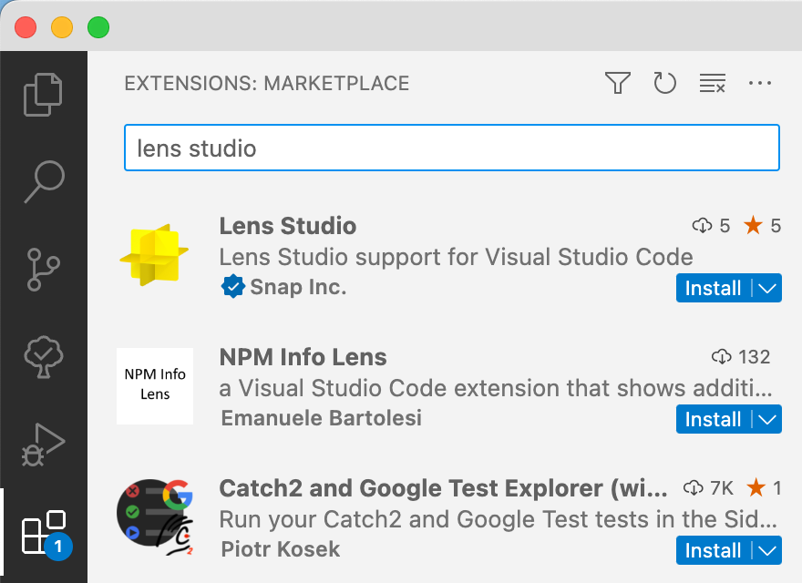Expand install dropdown for NPM Info Lens
This screenshot has width=802, height=583.
767,420
